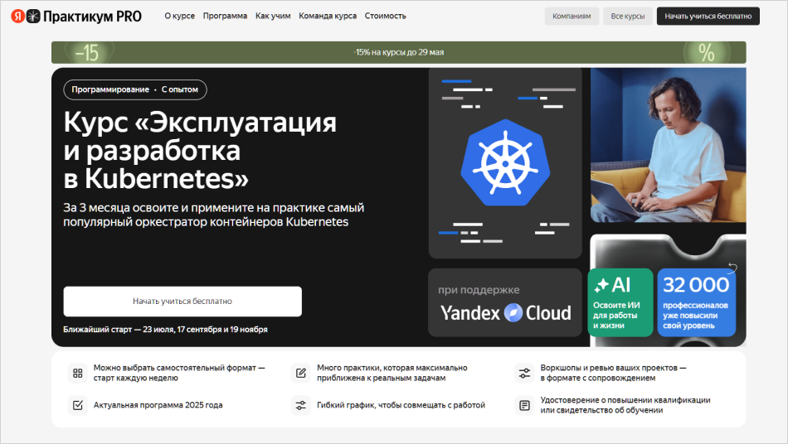This screenshot has width=788, height=444.
Task: Click the sliders icon beside "Гибкий график"
Action: tap(300, 405)
